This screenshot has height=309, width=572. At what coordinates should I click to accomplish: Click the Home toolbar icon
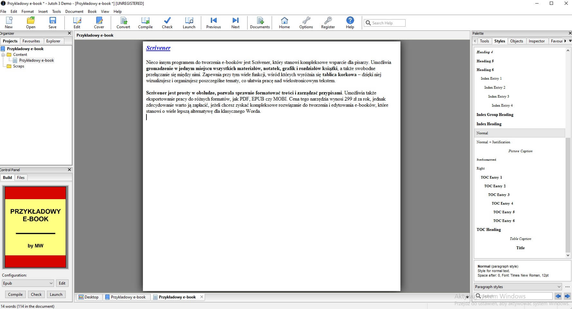(x=285, y=23)
